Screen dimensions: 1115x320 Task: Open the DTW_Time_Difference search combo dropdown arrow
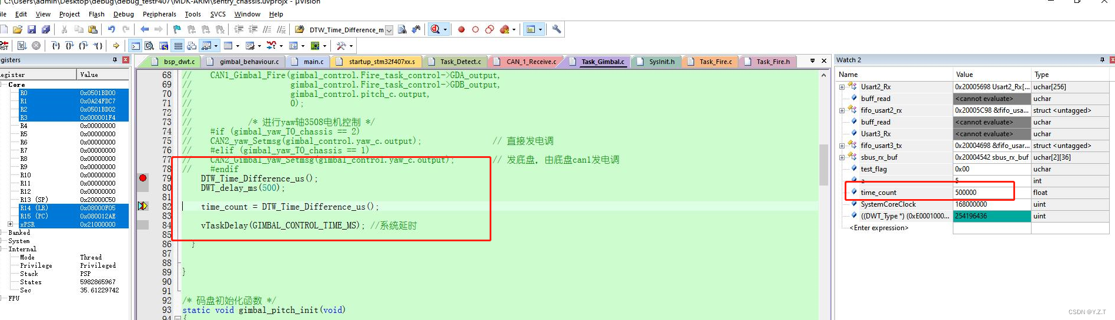(x=389, y=30)
